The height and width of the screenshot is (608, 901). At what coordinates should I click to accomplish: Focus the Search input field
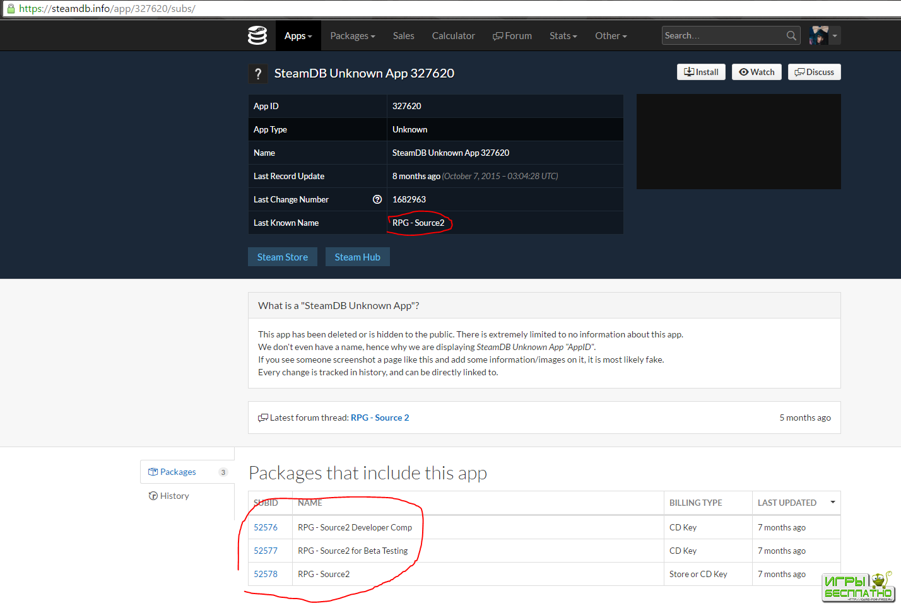coord(723,35)
